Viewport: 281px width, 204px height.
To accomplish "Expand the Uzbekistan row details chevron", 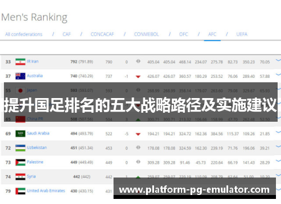I will tap(278, 147).
